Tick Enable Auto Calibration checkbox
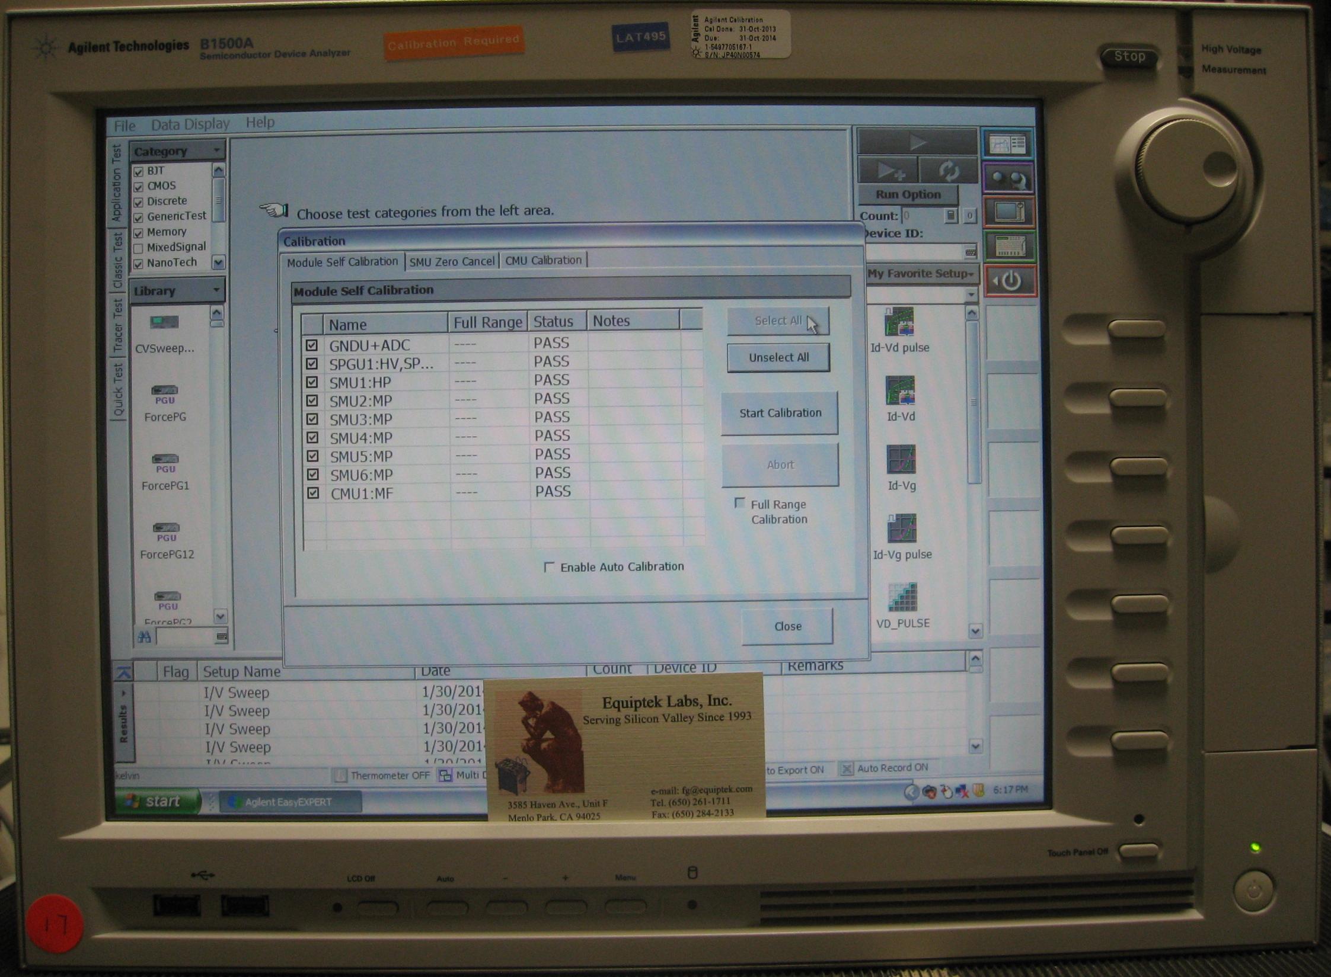Viewport: 1331px width, 977px height. point(549,567)
